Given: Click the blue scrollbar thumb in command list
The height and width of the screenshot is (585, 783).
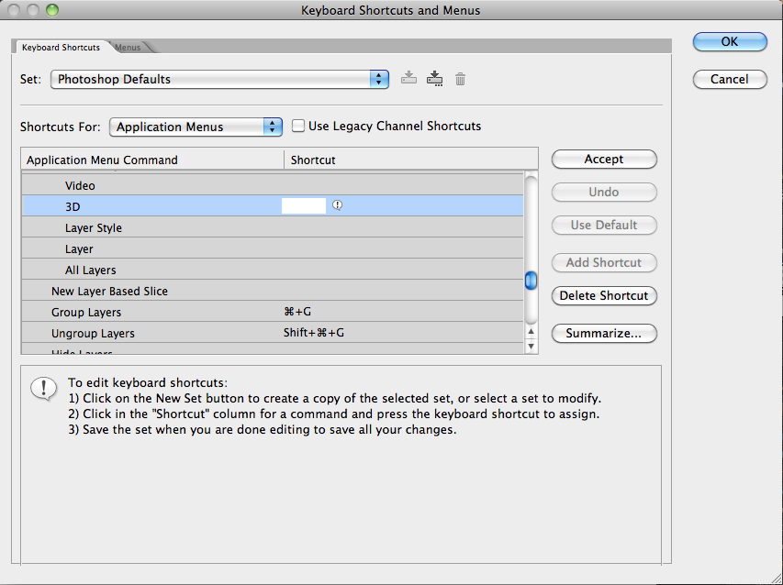Looking at the screenshot, I should [x=531, y=281].
